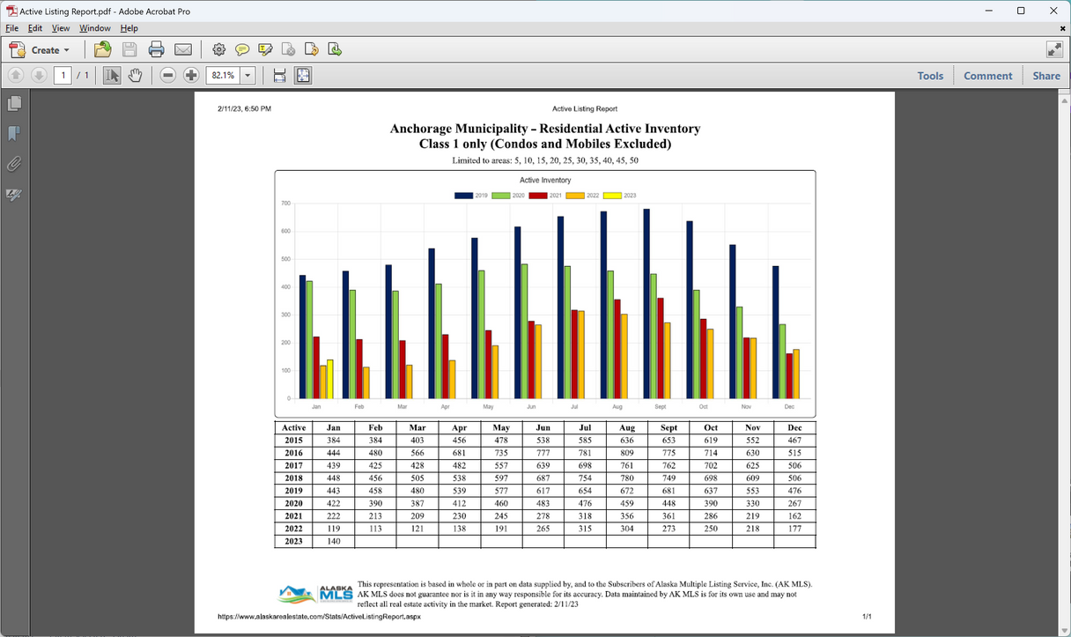Open the Comment pane
Screen dimensions: 1071x637
click(x=987, y=76)
